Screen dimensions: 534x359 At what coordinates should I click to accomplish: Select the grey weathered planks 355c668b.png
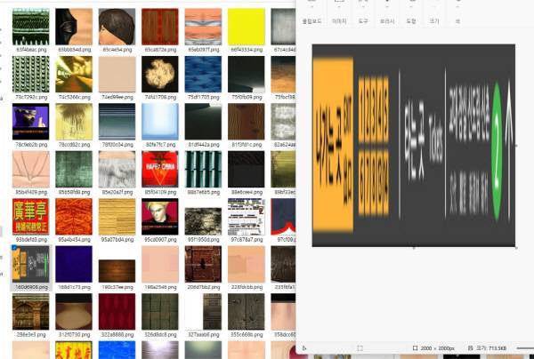pos(247,312)
